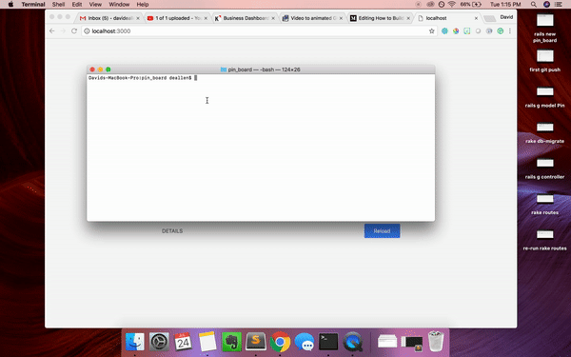Click the colorful circle extension icon in Chrome

pos(456,31)
